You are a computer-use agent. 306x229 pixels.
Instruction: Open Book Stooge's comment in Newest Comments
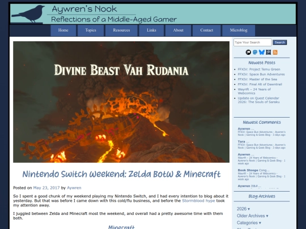261,175
